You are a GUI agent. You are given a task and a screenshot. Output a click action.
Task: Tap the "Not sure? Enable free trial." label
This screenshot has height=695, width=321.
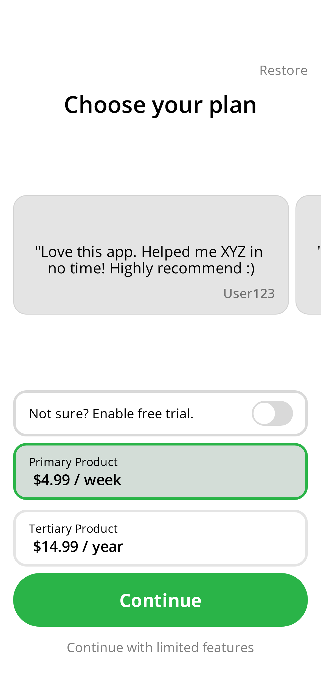click(111, 414)
